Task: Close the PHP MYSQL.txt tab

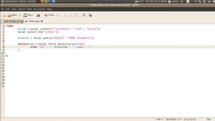Action: pyautogui.click(x=22, y=22)
